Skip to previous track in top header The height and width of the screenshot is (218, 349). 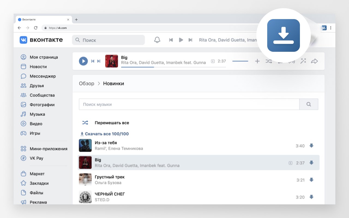[171, 40]
